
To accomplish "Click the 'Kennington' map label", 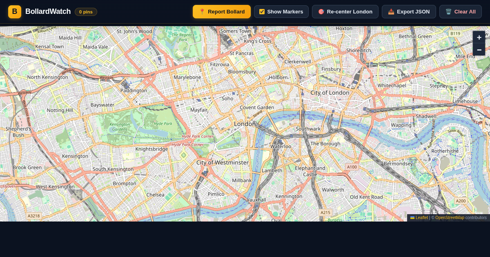I will point(289,196).
